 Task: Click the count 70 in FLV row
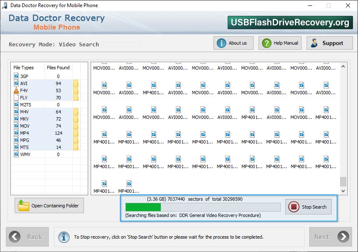point(58,98)
